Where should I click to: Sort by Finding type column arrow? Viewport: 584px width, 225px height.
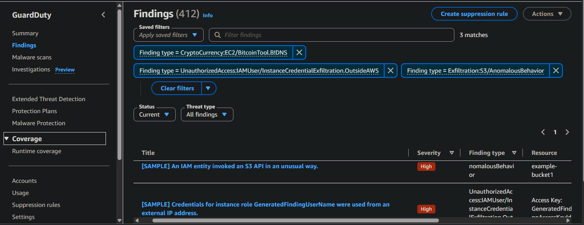coord(514,153)
